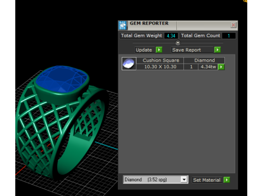262x196 pixels.
Task: Click the Update button label
Action: [145, 50]
